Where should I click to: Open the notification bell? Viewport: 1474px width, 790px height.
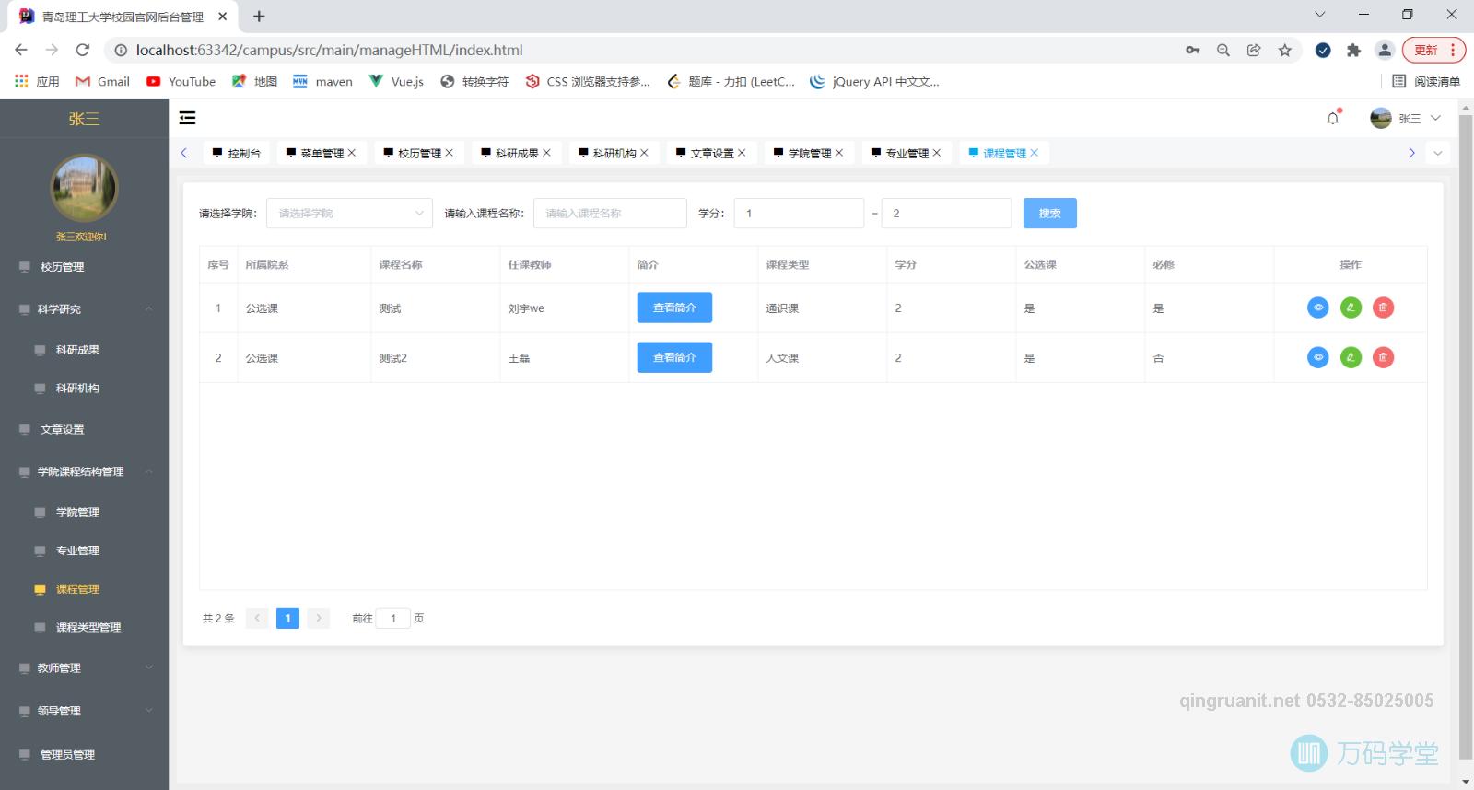tap(1332, 118)
